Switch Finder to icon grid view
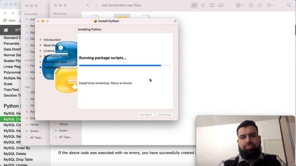This screenshot has width=296, height=166. click(x=194, y=5)
